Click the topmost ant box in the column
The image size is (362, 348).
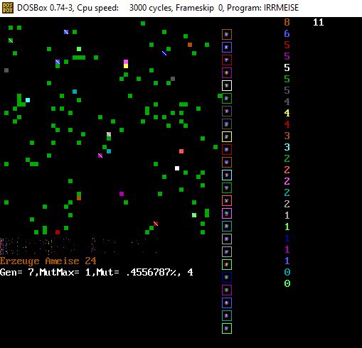(x=227, y=34)
